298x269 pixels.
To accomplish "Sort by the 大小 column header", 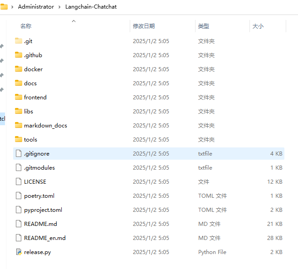I will click(x=258, y=26).
